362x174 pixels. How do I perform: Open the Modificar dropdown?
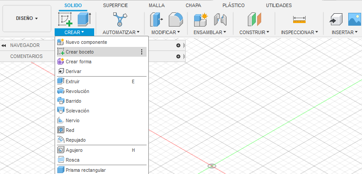point(166,32)
